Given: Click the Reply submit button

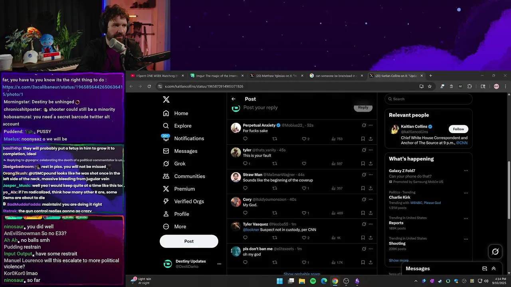Looking at the screenshot, I should (363, 108).
